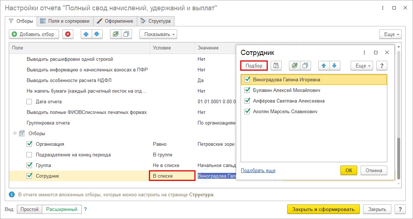Click the vertical scrollbar of filter table

tap(399, 159)
